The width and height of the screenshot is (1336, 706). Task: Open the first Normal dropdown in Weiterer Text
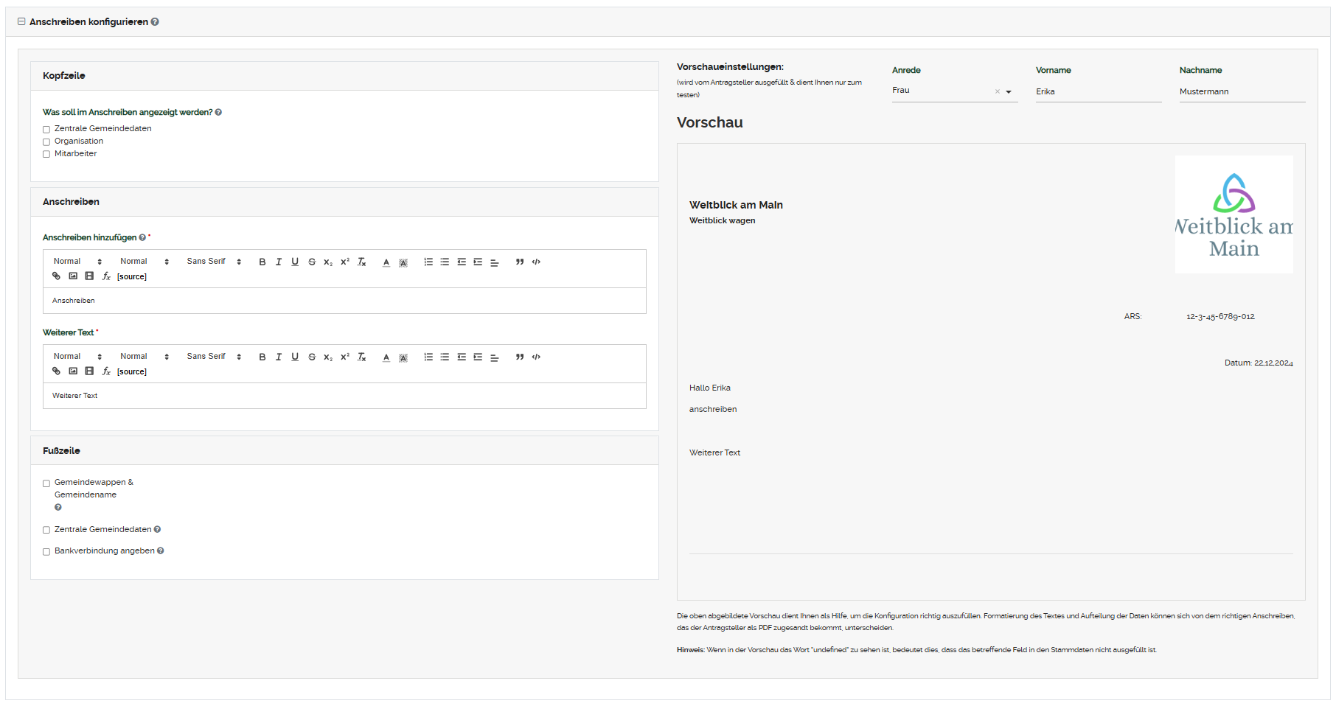tap(77, 357)
